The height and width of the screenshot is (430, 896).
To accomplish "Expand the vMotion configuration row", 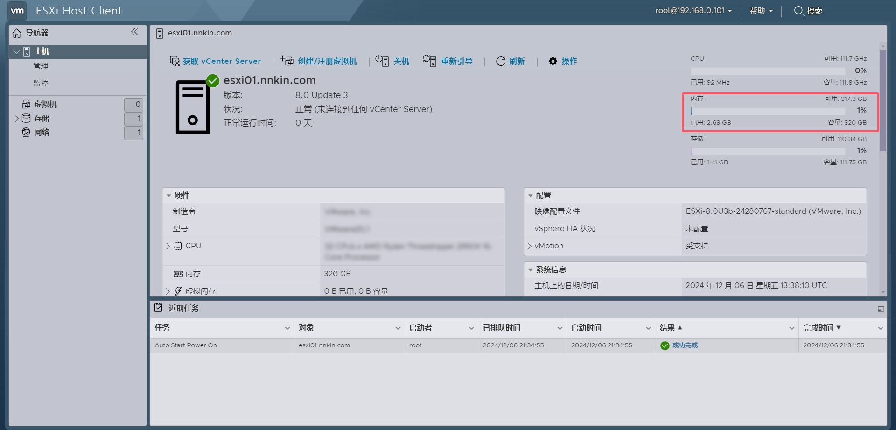I will 530,246.
